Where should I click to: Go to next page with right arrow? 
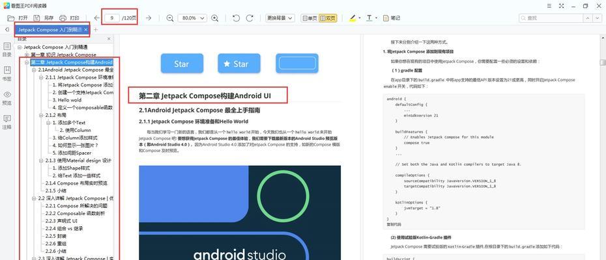(149, 18)
